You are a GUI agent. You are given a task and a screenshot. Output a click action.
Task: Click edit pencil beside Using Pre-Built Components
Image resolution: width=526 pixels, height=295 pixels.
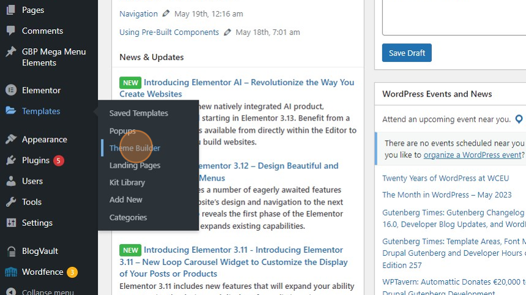[227, 32]
